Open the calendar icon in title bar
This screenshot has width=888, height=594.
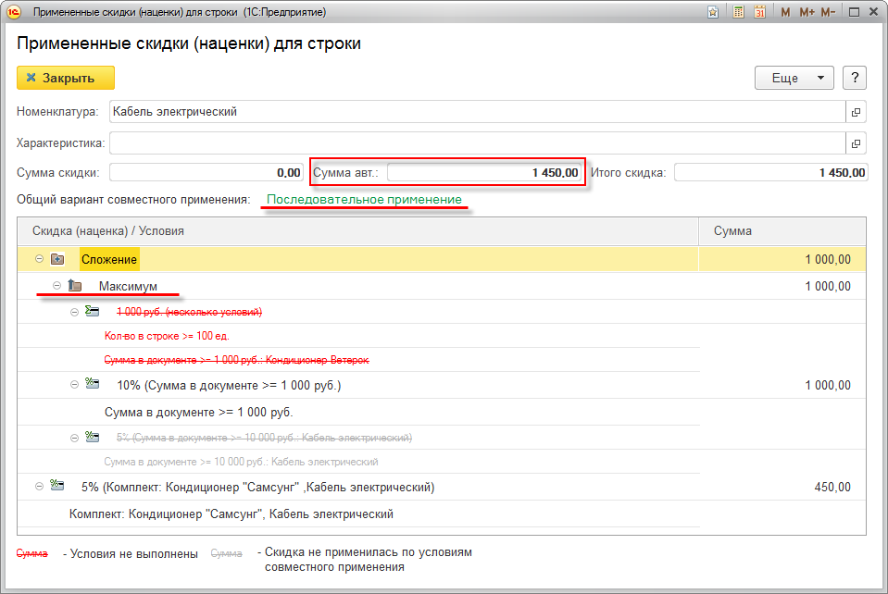click(759, 12)
